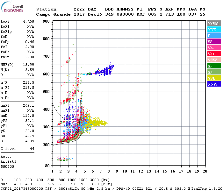Viewport: 223px width, 191px height.
Task: Select the SSE yellow legend swatch
Action: click(214, 78)
